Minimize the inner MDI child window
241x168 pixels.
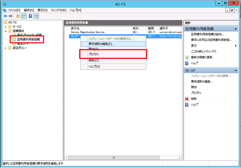pyautogui.click(x=228, y=10)
